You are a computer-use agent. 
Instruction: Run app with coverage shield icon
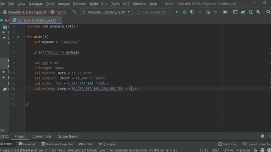(x=192, y=12)
